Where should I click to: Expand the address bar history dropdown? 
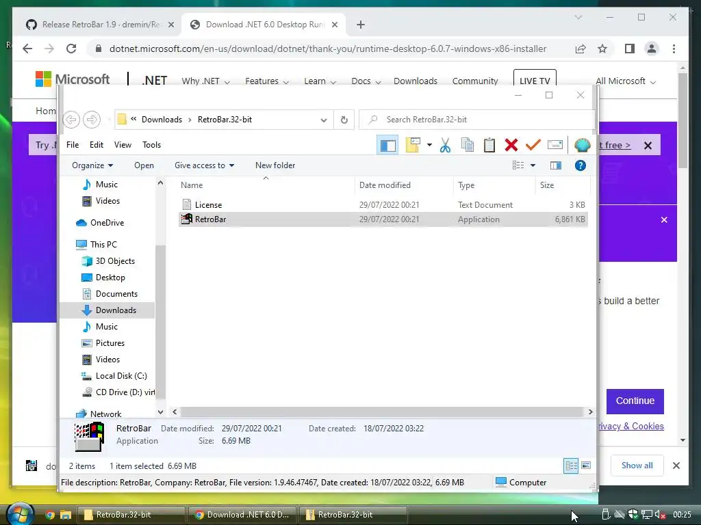pos(324,120)
